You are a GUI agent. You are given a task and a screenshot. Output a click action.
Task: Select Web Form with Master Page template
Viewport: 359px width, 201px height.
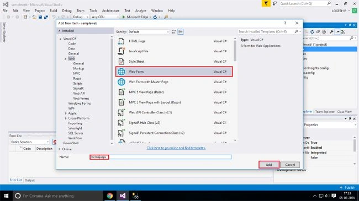click(x=174, y=82)
